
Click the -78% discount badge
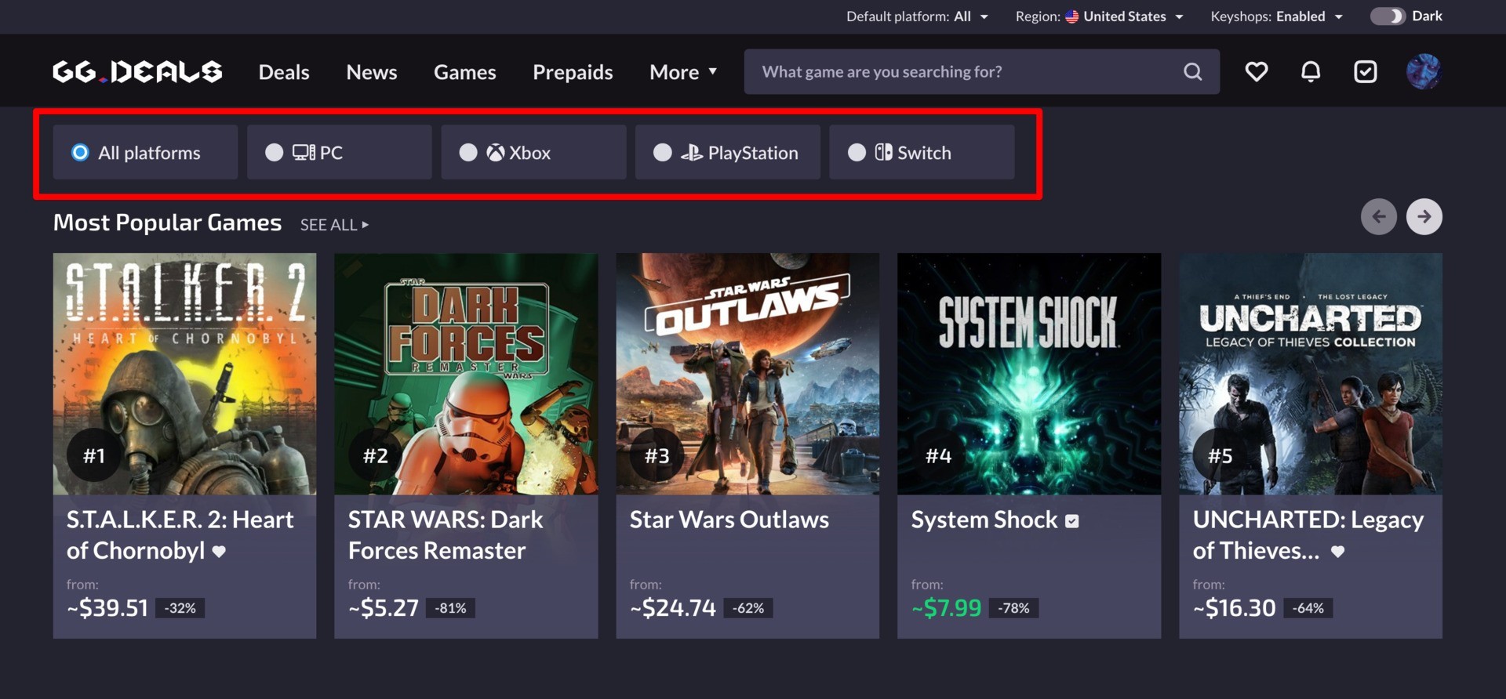(1014, 608)
